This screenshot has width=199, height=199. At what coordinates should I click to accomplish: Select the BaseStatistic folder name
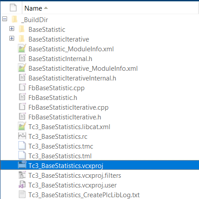47,30
